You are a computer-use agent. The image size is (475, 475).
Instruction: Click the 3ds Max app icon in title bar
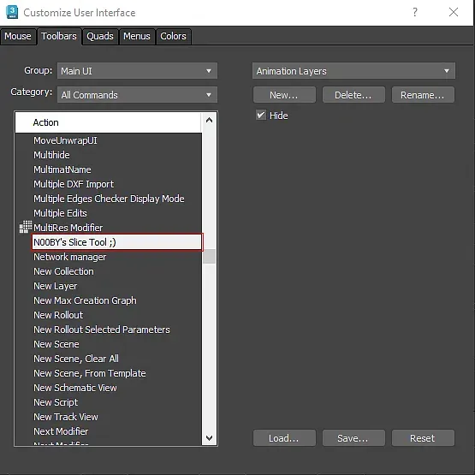12,12
